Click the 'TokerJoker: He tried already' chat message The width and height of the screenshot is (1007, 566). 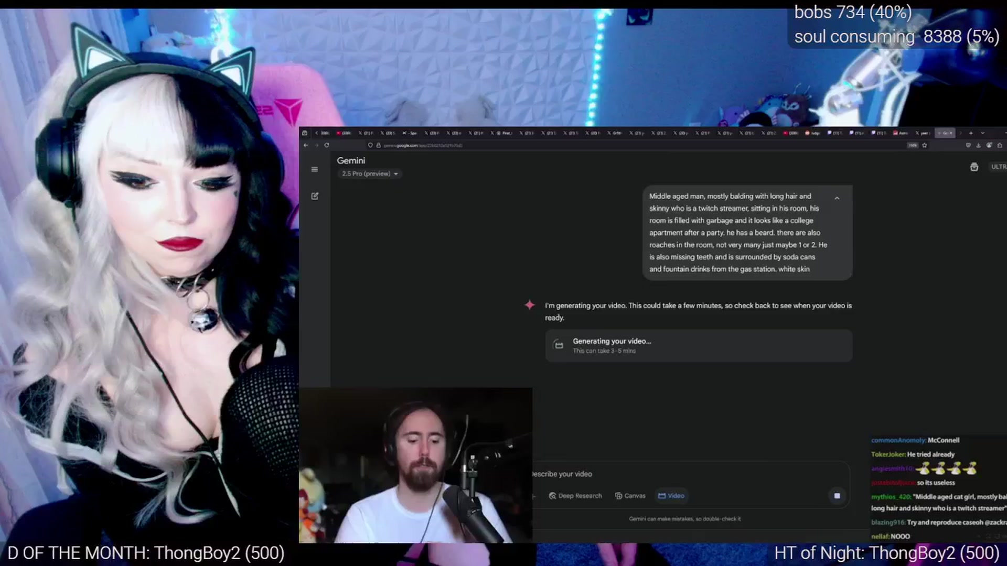click(913, 454)
